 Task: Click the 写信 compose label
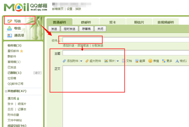tap(17, 21)
